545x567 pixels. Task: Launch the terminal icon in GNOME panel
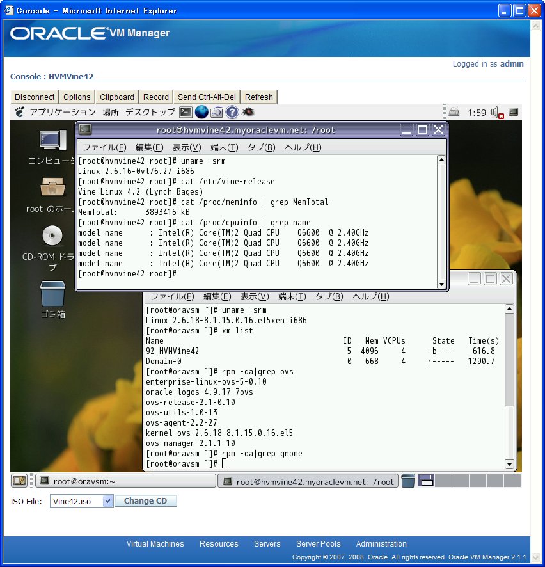(x=186, y=112)
